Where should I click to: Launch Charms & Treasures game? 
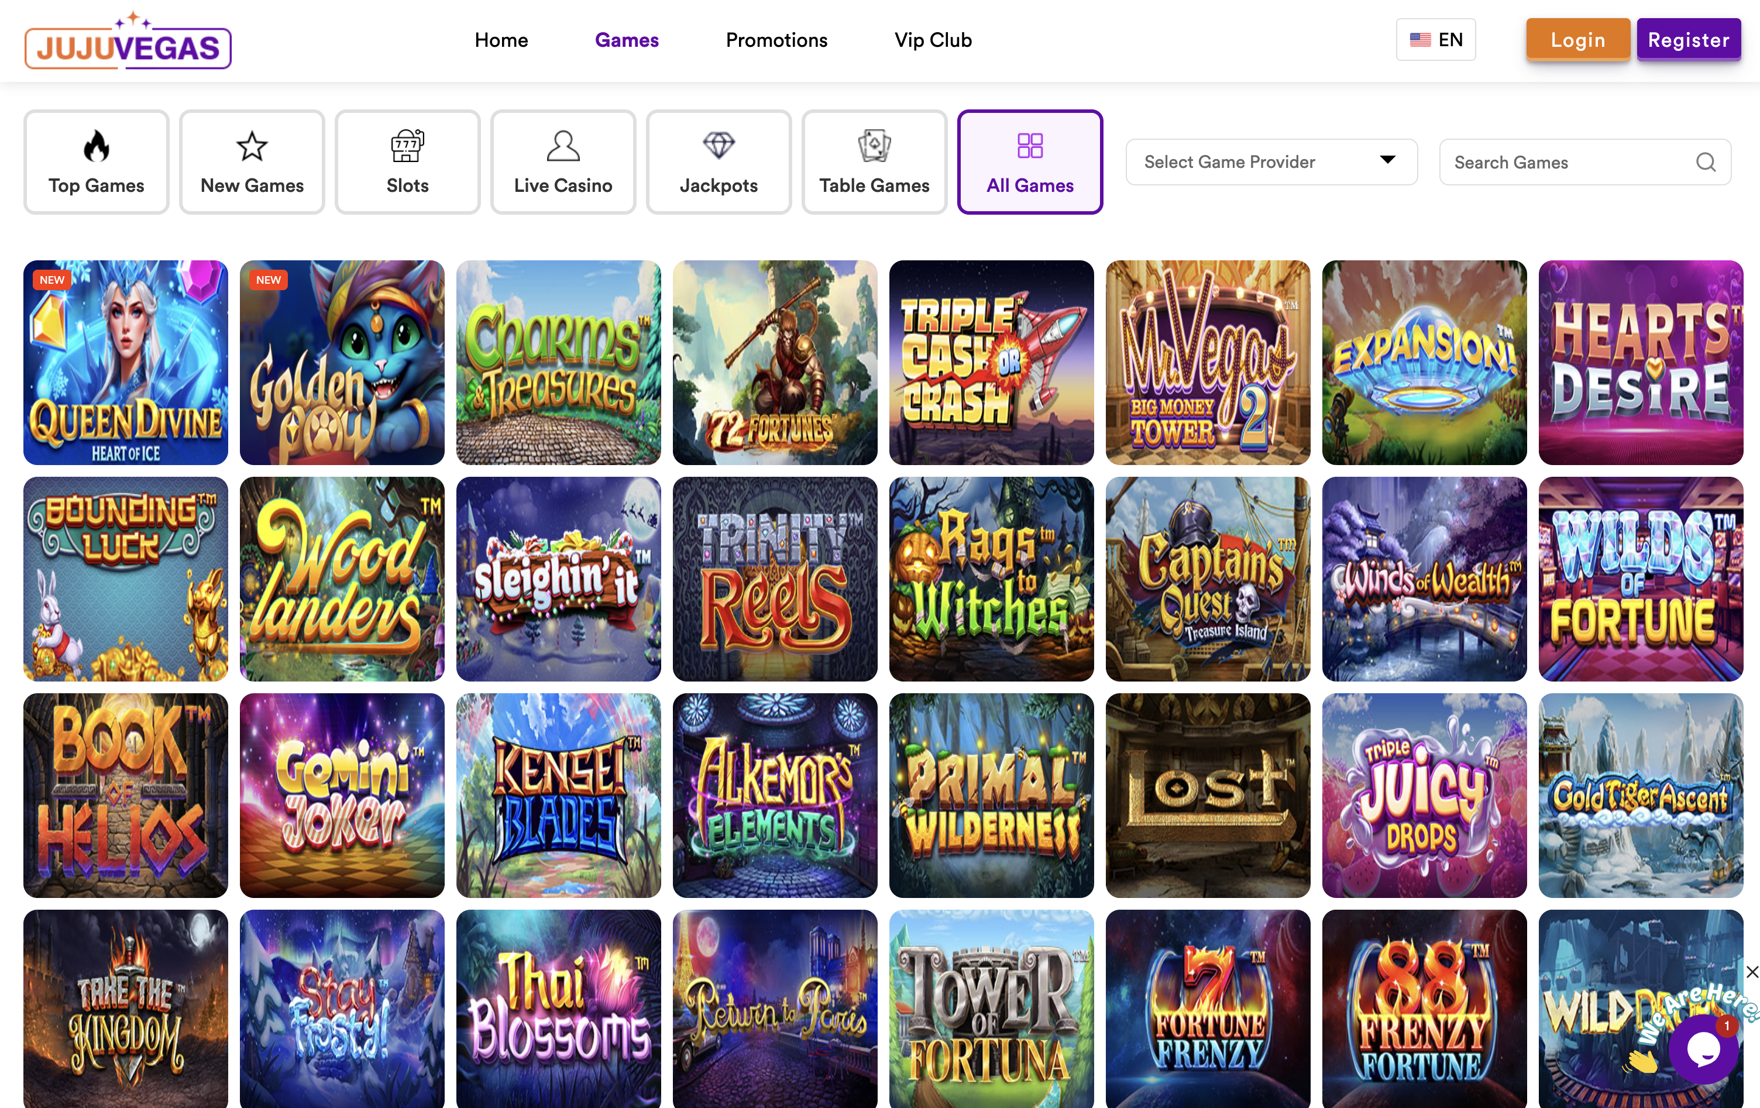(x=558, y=363)
